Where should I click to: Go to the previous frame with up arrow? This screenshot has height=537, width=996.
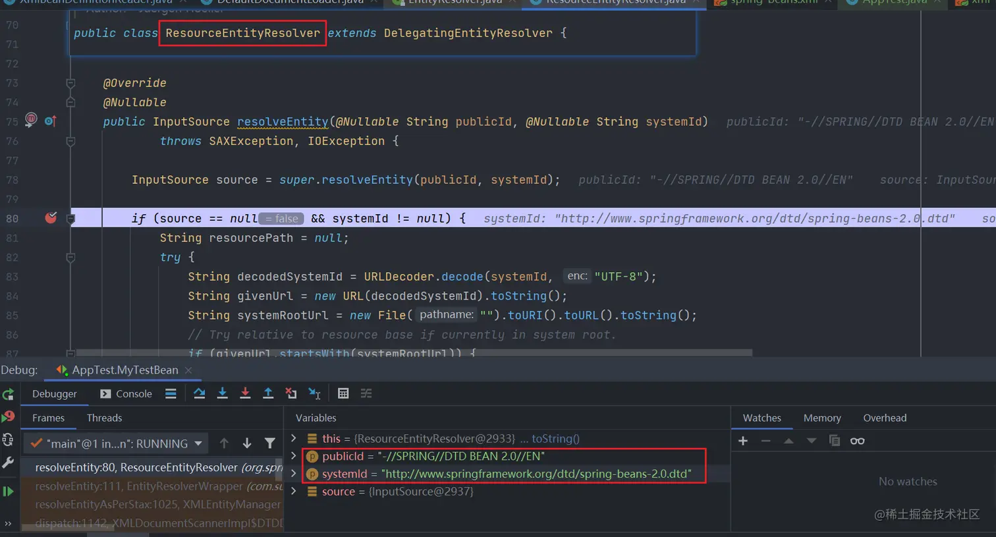pyautogui.click(x=224, y=443)
